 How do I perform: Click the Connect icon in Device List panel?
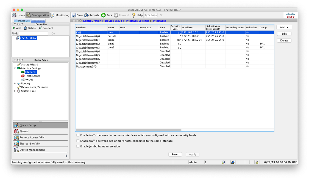(46, 28)
